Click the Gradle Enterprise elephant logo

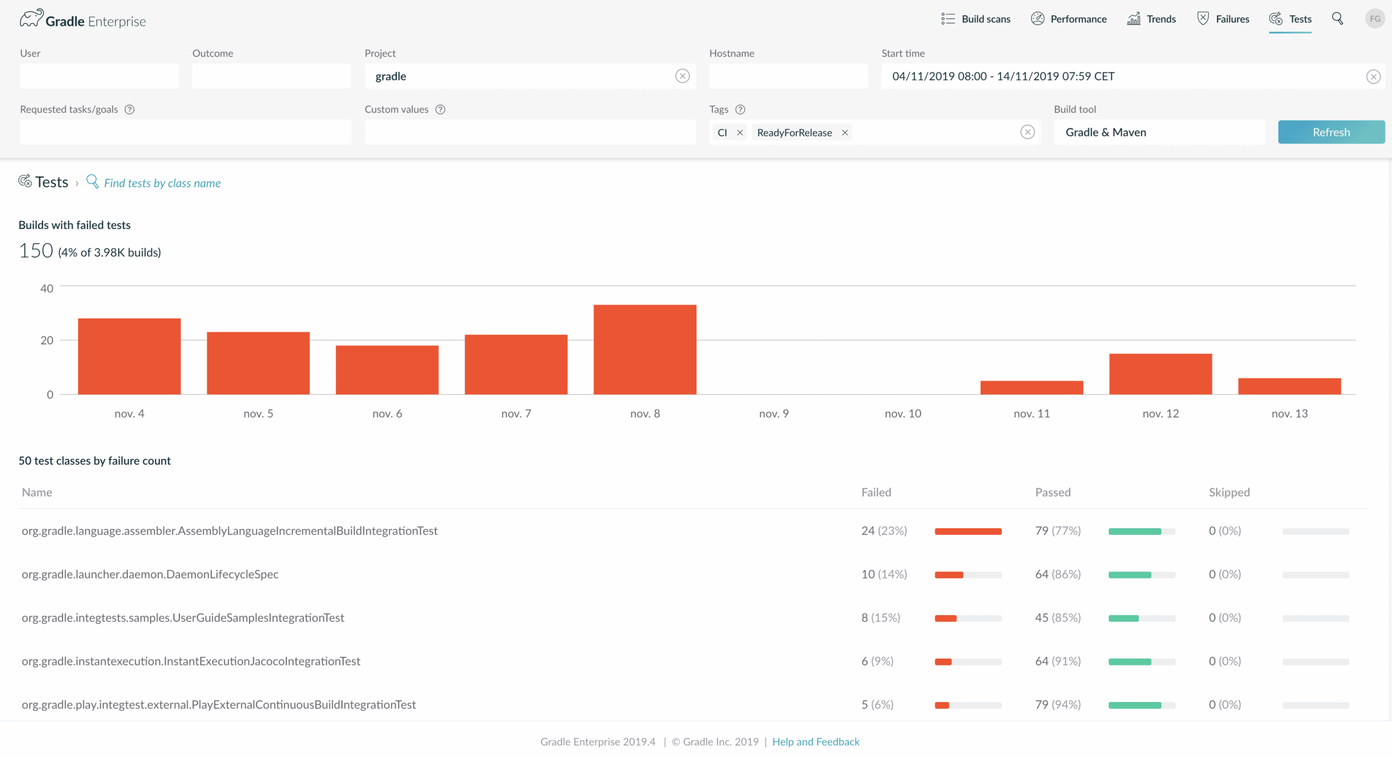pos(31,18)
